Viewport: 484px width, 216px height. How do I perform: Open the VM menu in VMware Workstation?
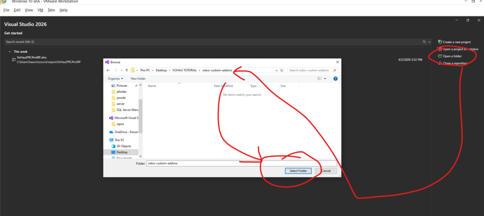point(40,10)
